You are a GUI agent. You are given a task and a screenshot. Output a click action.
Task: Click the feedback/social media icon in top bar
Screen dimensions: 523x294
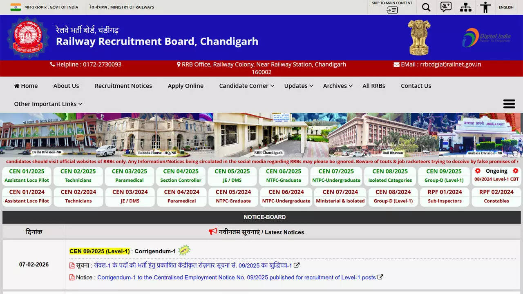coord(445,7)
